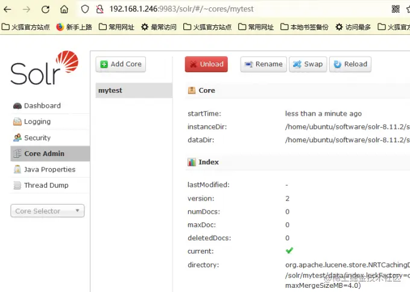The image size is (410, 292).
Task: Click the Dashboard gauge icon
Action: [17, 106]
